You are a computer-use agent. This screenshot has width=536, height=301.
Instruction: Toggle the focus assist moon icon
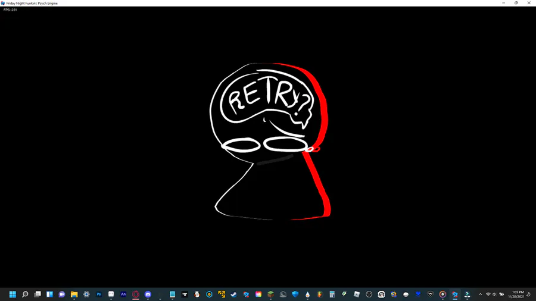[x=529, y=294]
